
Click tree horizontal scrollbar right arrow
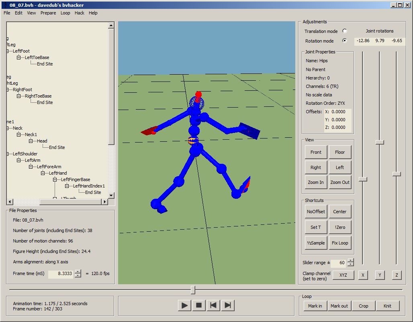coord(104,202)
